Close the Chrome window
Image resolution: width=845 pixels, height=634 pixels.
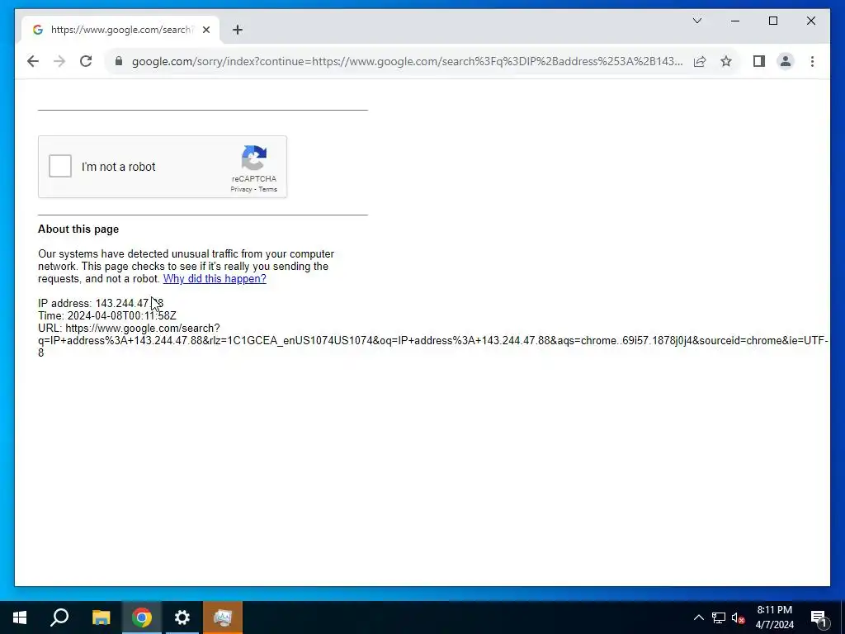(x=810, y=21)
